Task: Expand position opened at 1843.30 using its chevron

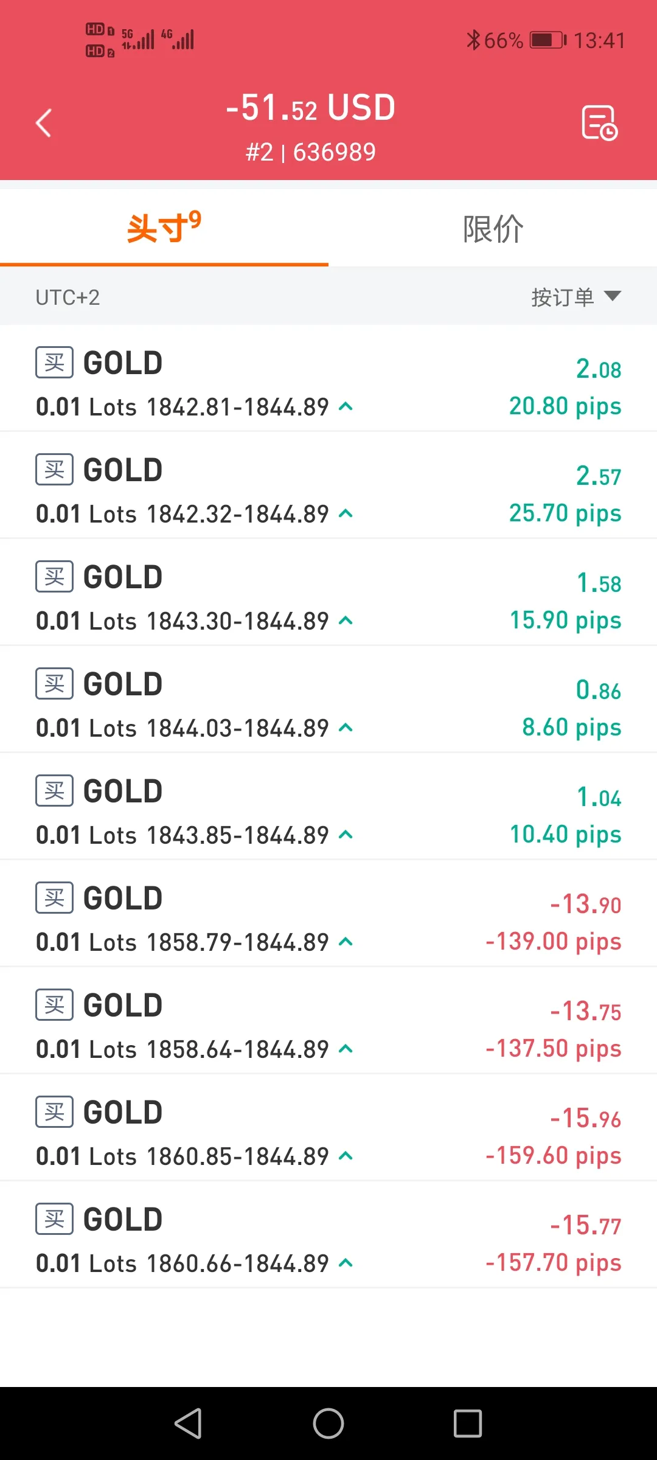Action: click(x=346, y=621)
